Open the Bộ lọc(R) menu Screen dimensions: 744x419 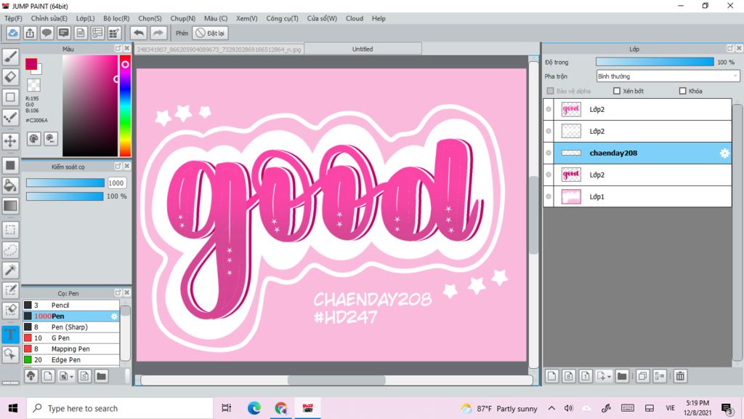pos(116,18)
